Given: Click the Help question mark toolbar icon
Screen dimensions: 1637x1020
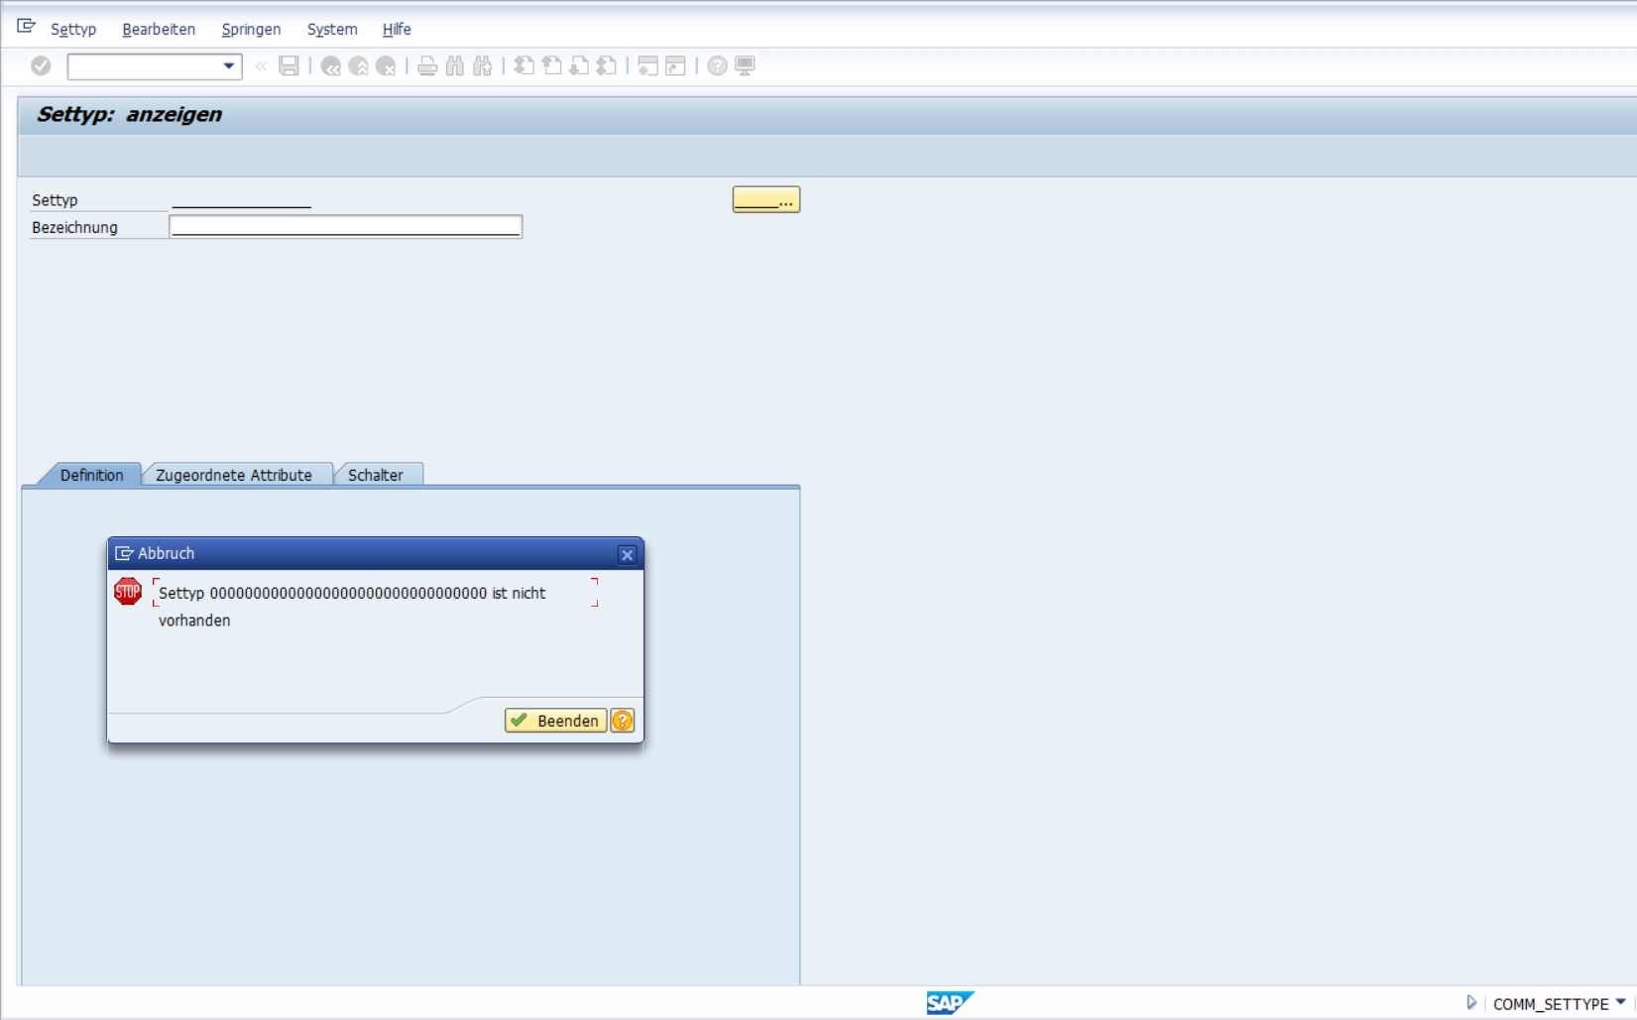Looking at the screenshot, I should click(717, 66).
